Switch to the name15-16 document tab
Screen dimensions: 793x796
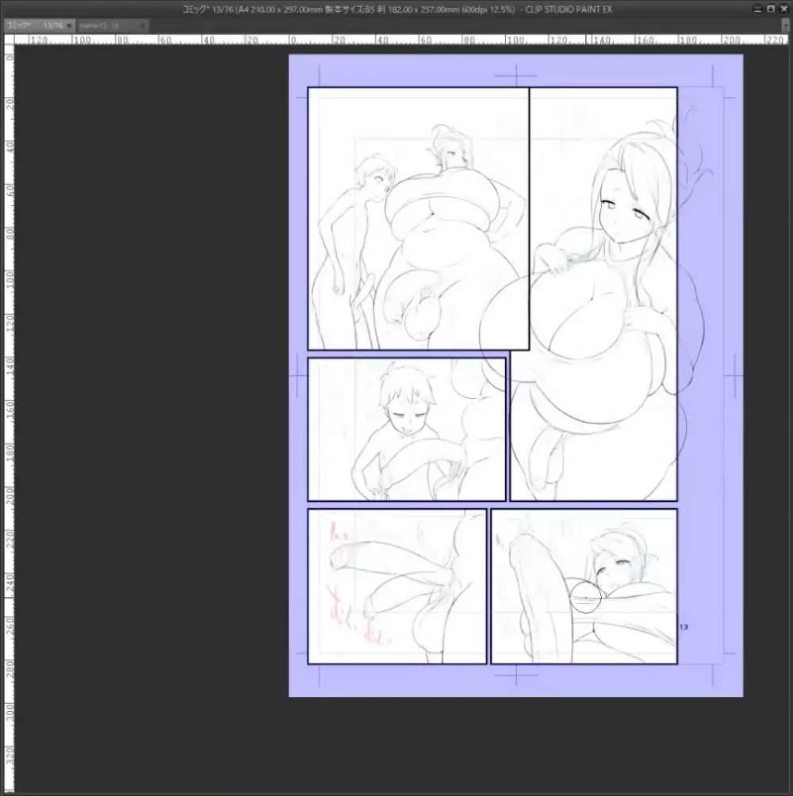(103, 26)
